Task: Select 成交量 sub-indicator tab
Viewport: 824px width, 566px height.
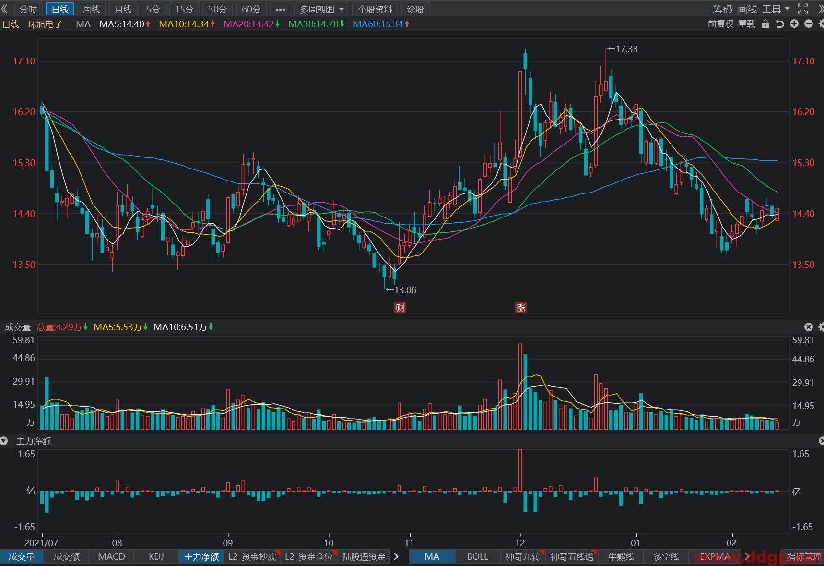Action: pyautogui.click(x=22, y=556)
